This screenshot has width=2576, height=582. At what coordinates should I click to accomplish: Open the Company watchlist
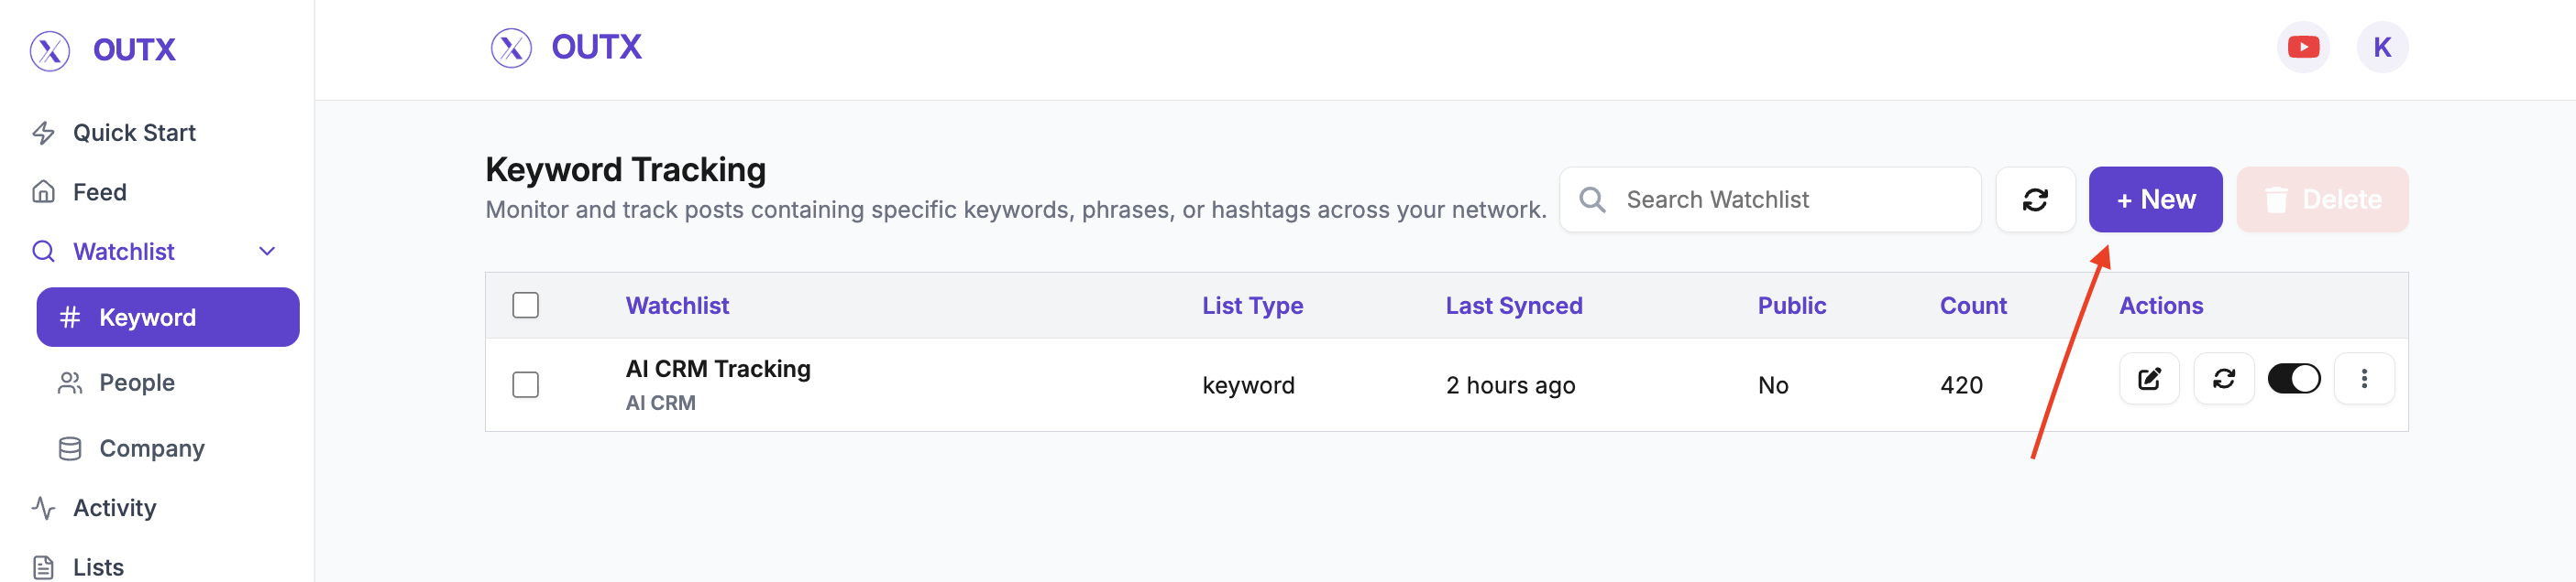pyautogui.click(x=151, y=448)
